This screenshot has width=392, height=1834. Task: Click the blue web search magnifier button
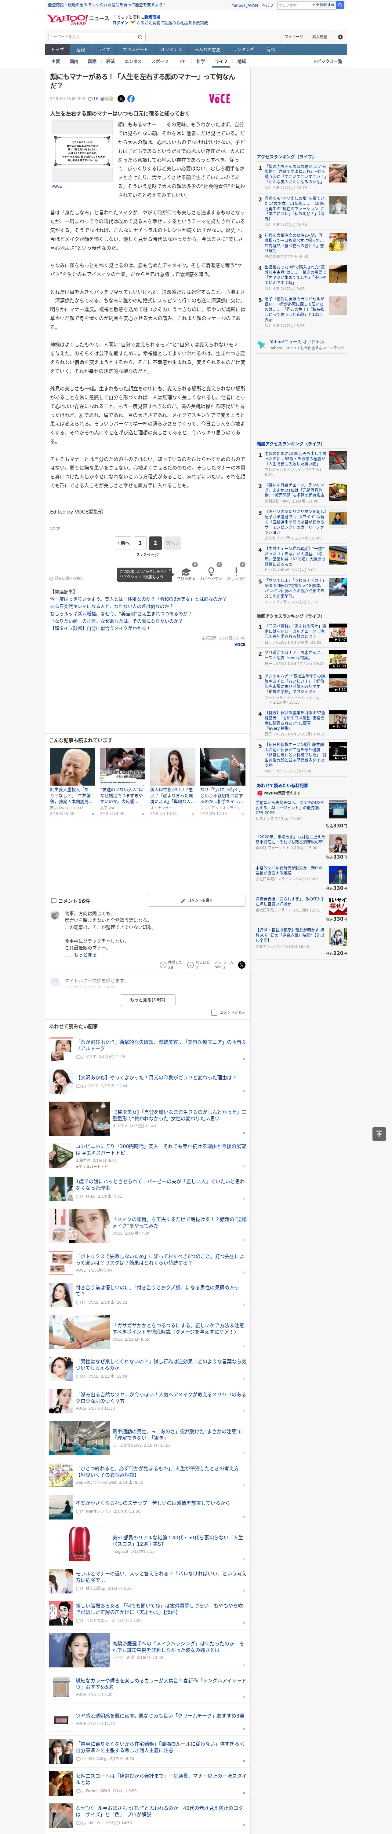(x=340, y=5)
